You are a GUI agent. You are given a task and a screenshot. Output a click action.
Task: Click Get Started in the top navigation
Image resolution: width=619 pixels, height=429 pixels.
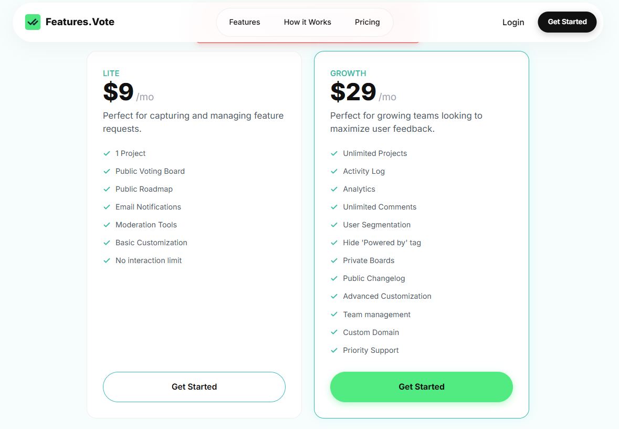coord(567,22)
